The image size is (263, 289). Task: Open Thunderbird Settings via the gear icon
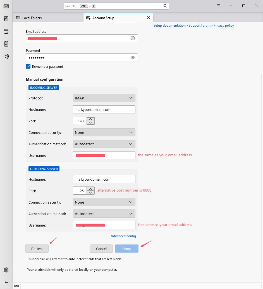tap(6, 270)
